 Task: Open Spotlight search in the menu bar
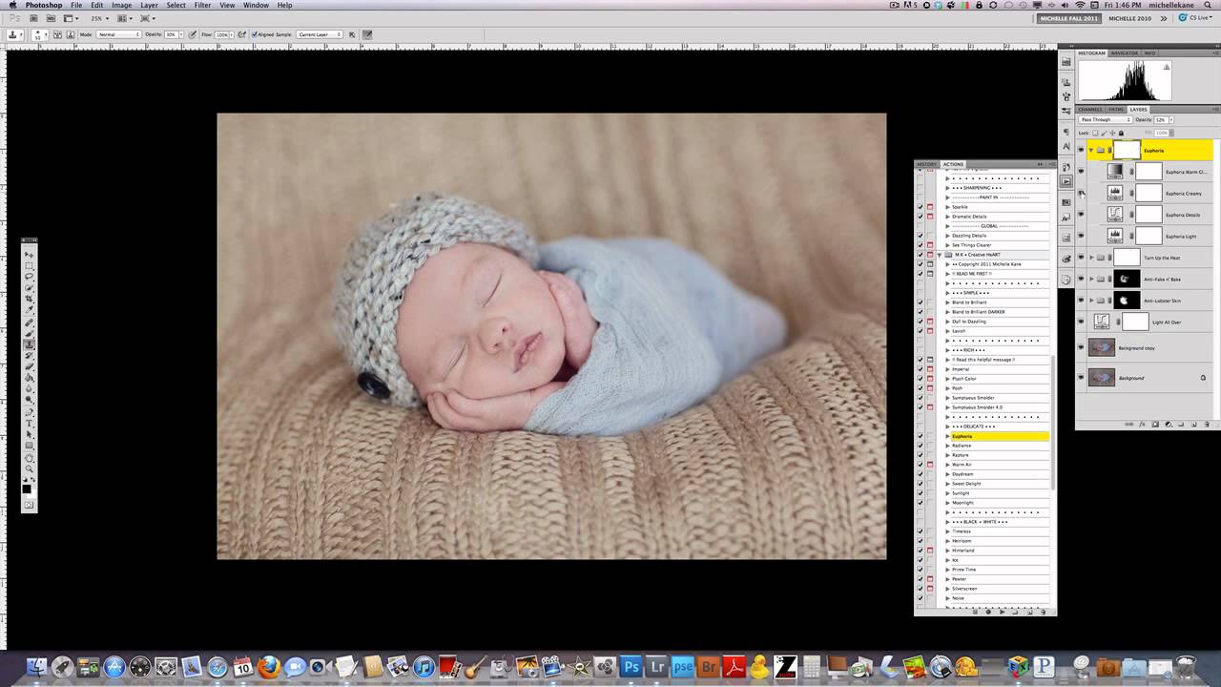(1209, 5)
